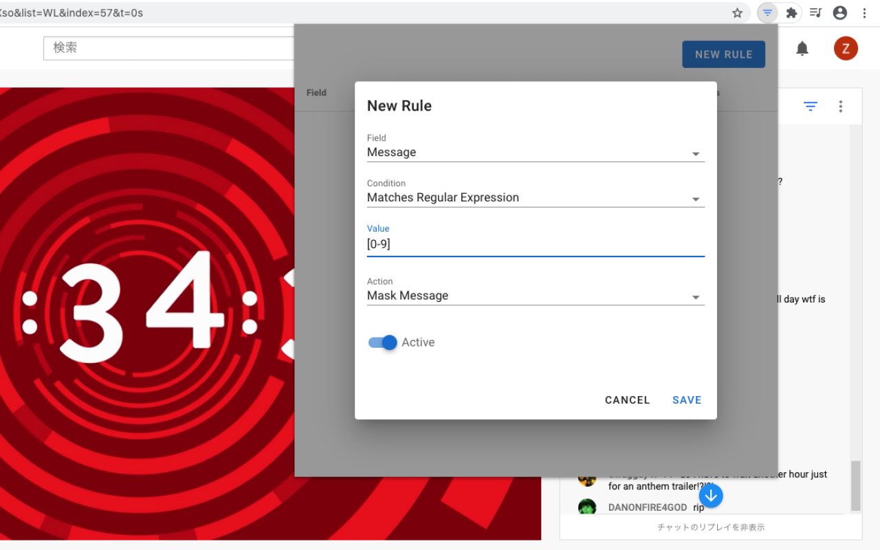Click the NEW RULE button behind the dialog
880x550 pixels.
coord(723,54)
